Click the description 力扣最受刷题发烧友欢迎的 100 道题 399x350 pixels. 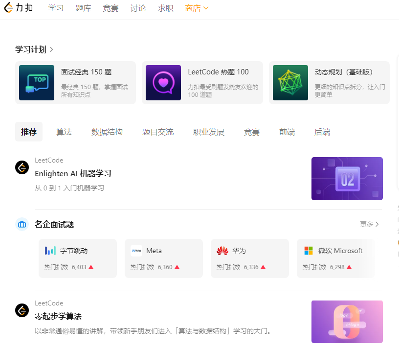click(223, 91)
